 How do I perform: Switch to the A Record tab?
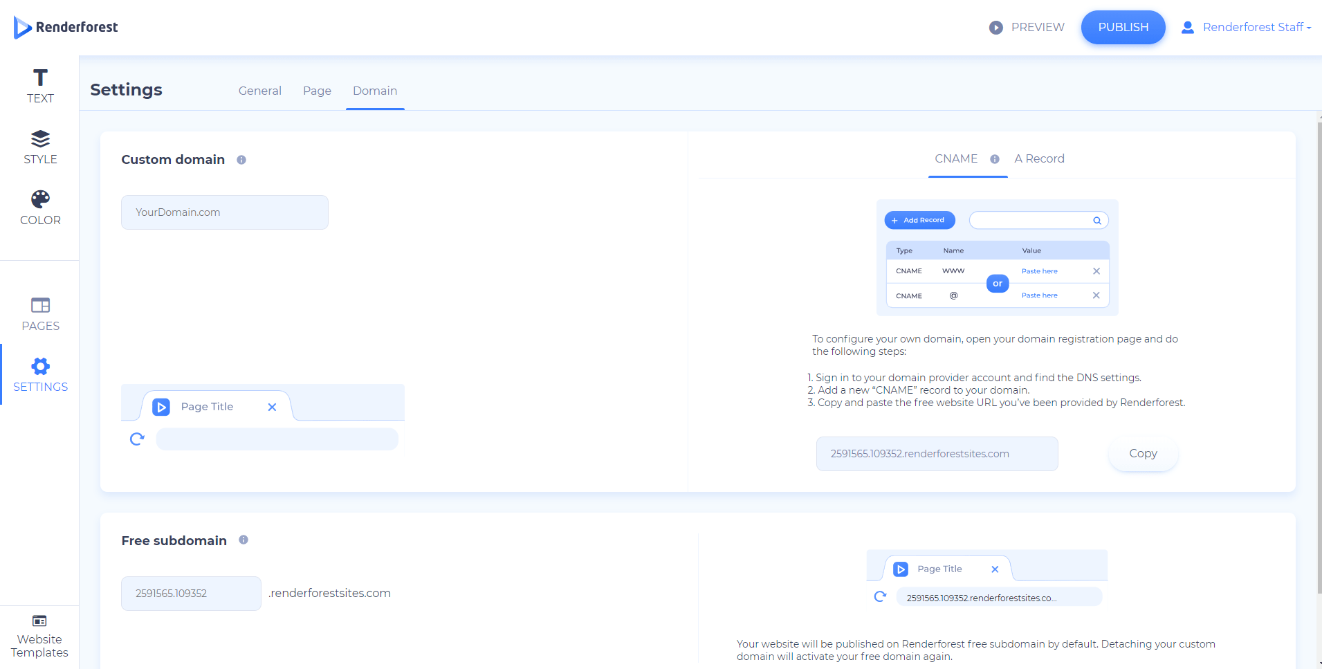1039,158
